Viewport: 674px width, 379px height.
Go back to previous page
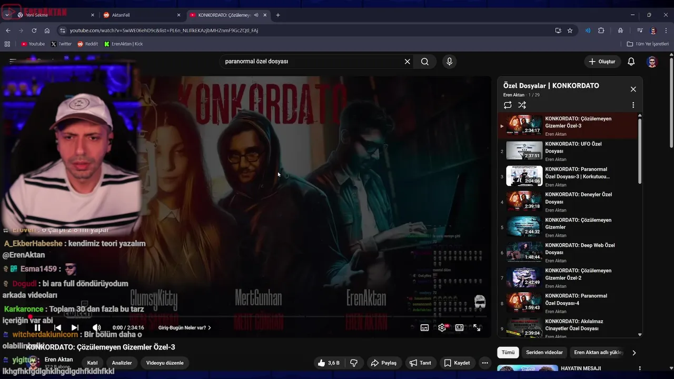pyautogui.click(x=8, y=31)
